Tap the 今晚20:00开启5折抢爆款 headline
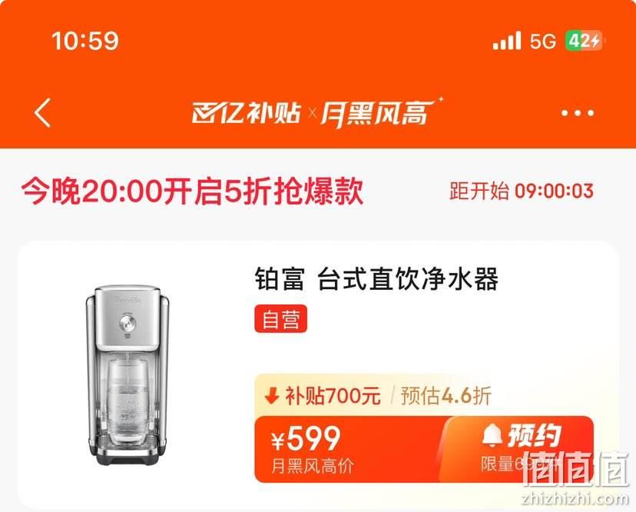Screen dimensions: 636x512 (192, 191)
